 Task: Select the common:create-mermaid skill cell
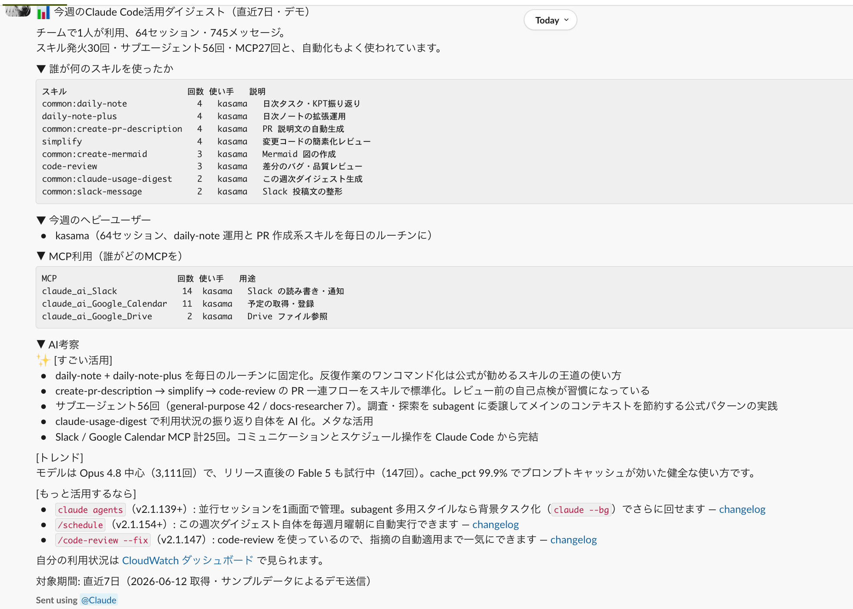94,154
